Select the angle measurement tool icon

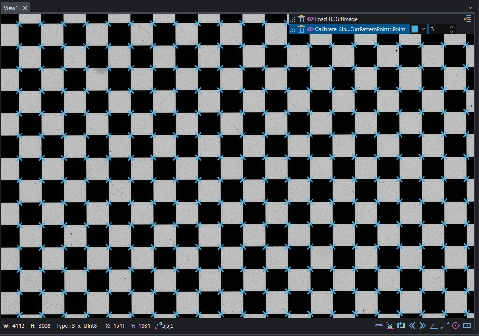pos(434,325)
